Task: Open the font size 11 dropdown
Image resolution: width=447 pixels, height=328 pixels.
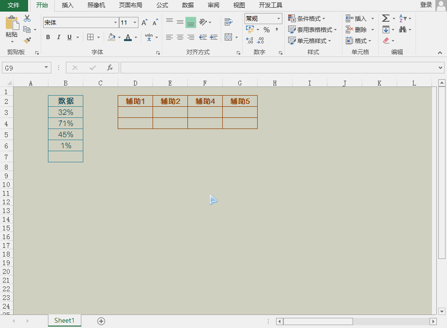Action: 135,23
